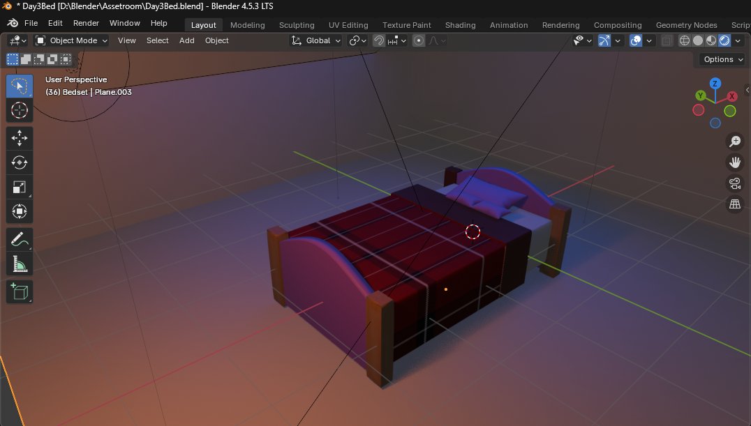Screen dimensions: 751x426
Task: Select the 3D Cursor tool
Action: click(x=19, y=111)
